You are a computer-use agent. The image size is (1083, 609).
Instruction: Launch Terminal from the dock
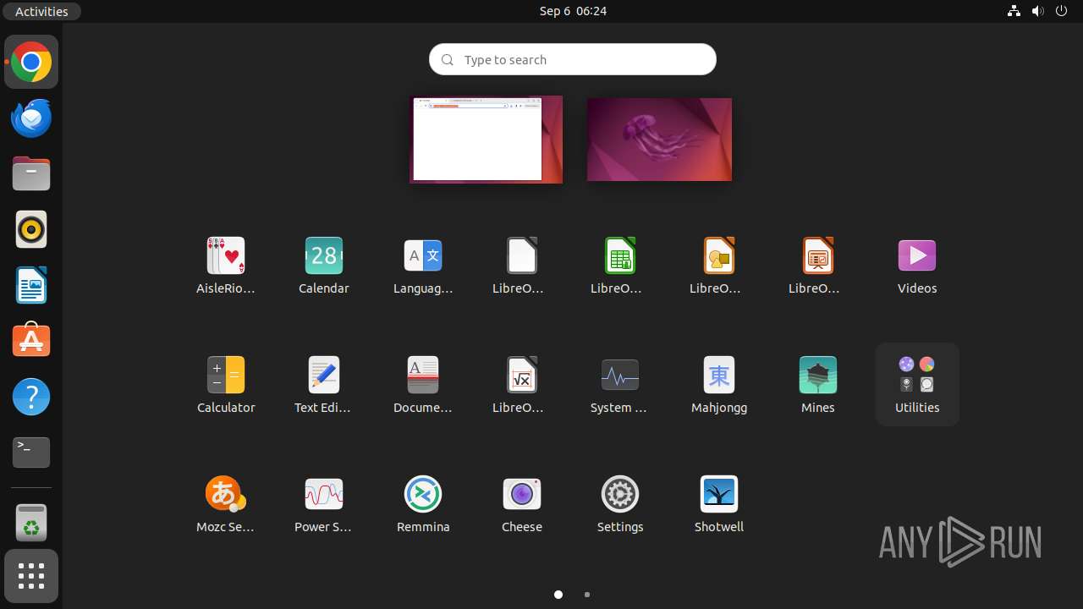coord(31,453)
